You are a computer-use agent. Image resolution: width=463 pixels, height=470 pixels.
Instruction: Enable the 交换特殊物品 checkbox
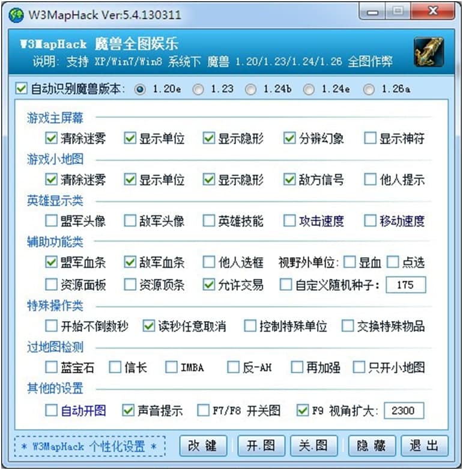coord(347,326)
